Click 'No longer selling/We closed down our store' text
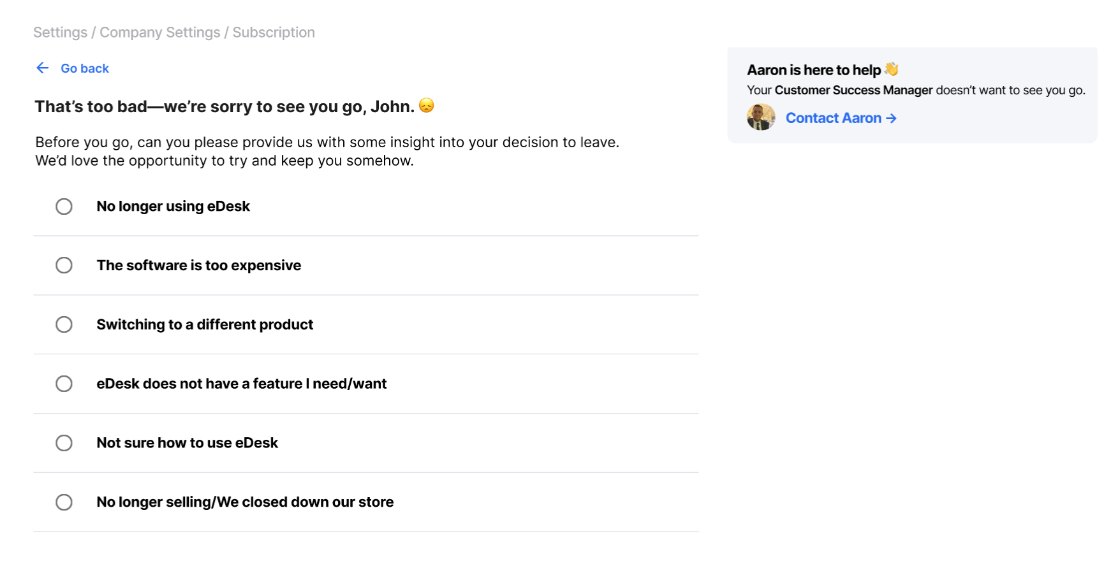Screen dimensions: 1120x566 (245, 502)
